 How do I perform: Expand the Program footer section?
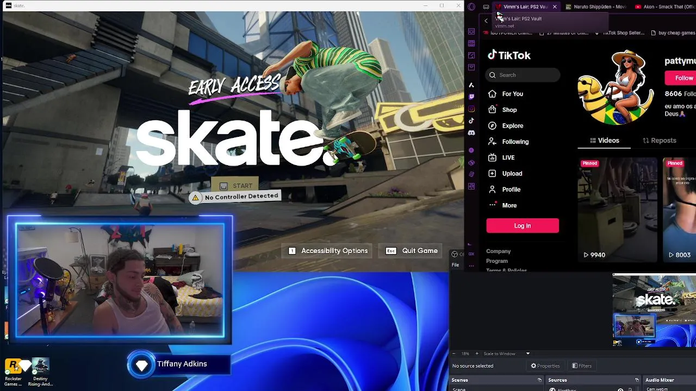click(497, 261)
